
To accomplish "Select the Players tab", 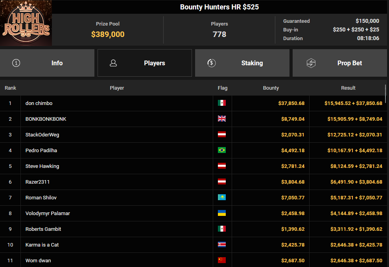I will pyautogui.click(x=145, y=63).
